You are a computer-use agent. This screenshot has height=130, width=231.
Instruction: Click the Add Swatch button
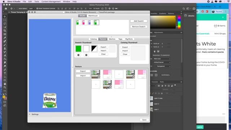[139, 21]
